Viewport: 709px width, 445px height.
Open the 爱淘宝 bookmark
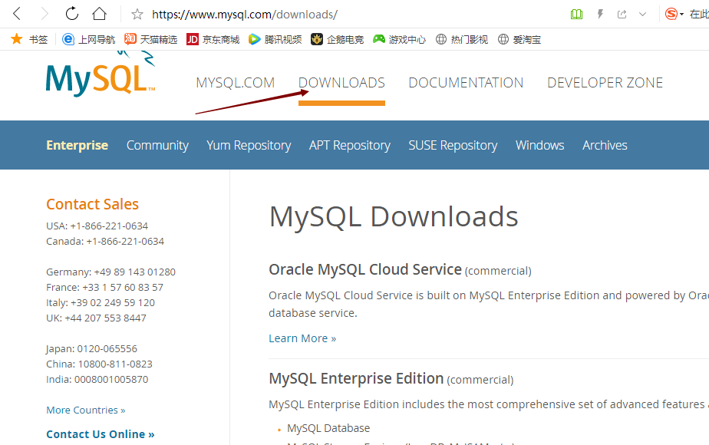519,39
